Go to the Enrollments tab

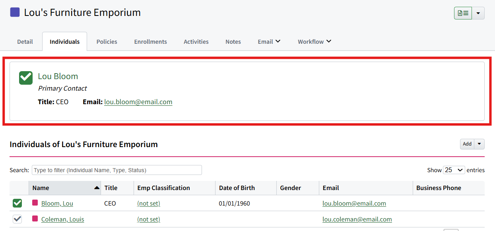point(150,42)
